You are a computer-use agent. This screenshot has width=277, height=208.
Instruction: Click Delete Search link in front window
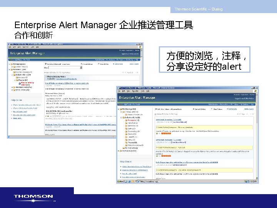point(249,109)
